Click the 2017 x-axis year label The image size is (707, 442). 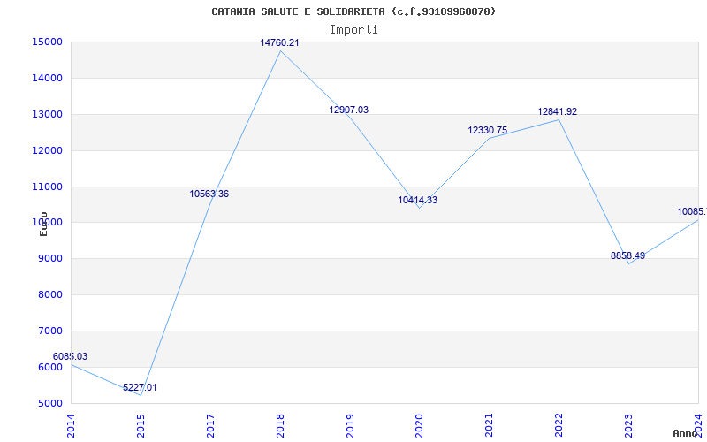pos(210,425)
